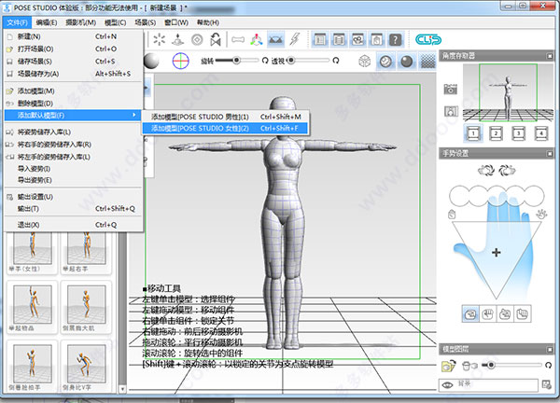Click the CLIP logo icon
This screenshot has width=560, height=403.
click(x=427, y=39)
